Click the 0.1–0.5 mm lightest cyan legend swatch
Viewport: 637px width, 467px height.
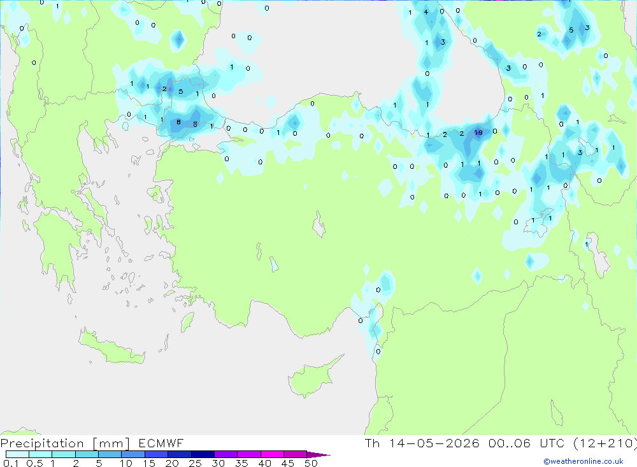click(17, 454)
